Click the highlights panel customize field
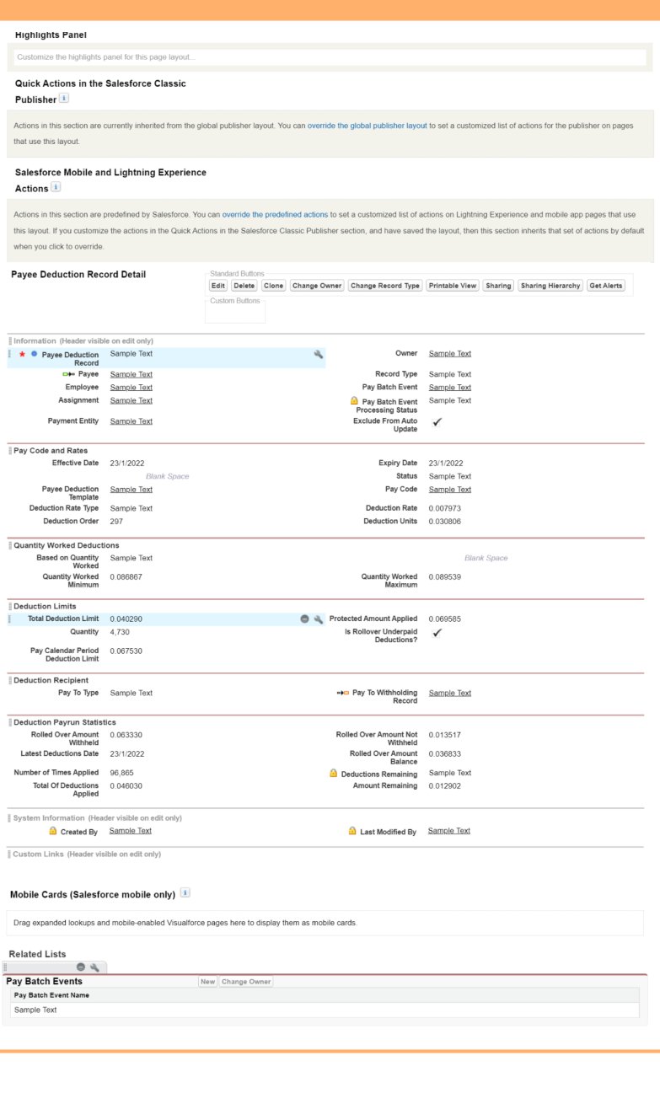 coord(330,57)
